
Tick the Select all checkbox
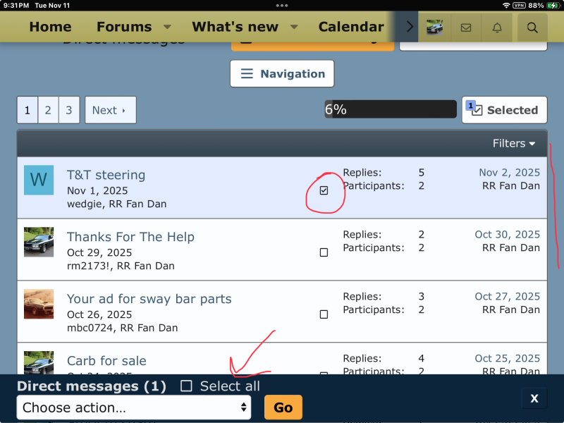[186, 386]
